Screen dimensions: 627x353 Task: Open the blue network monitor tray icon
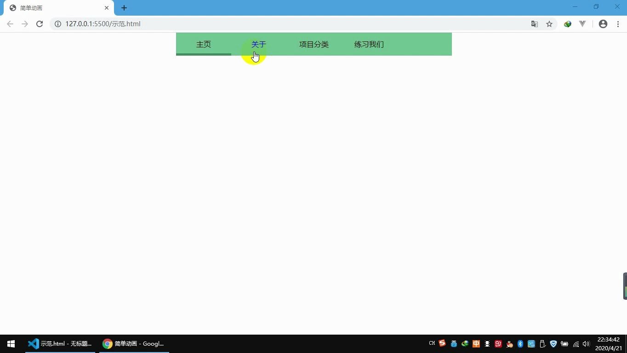531,344
